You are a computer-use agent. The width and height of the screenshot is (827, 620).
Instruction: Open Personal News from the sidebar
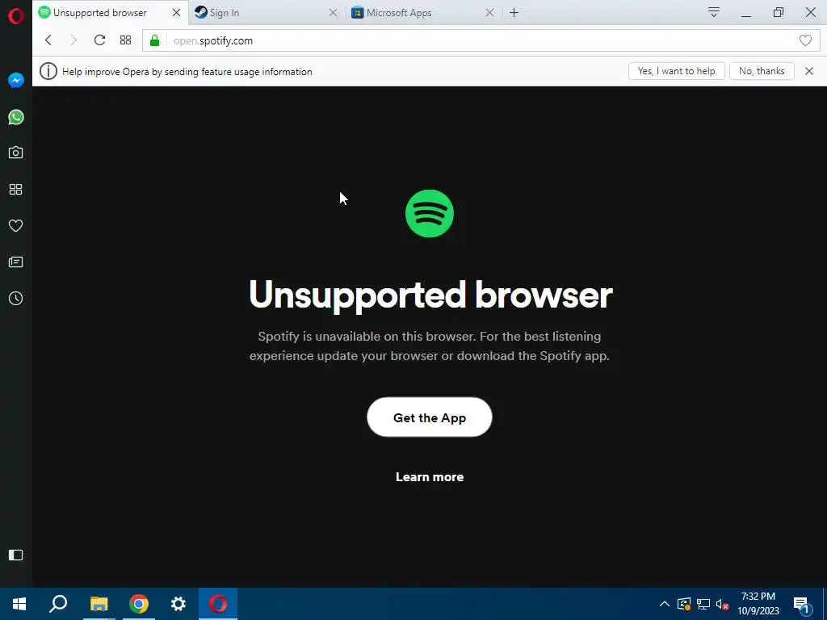(16, 262)
